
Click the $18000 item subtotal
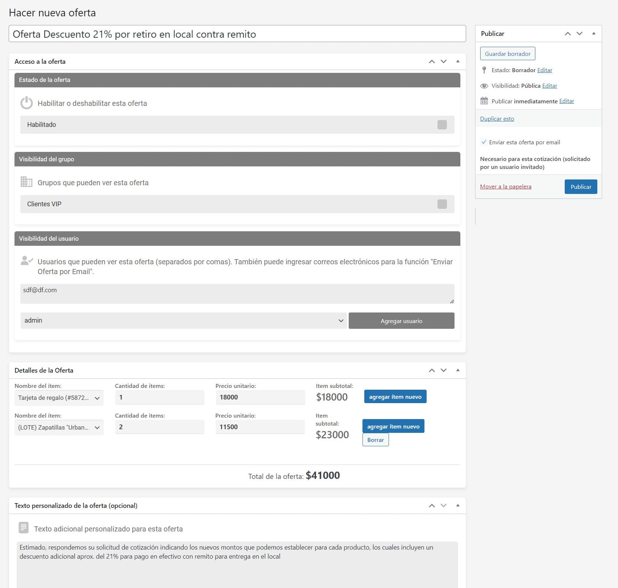click(332, 397)
